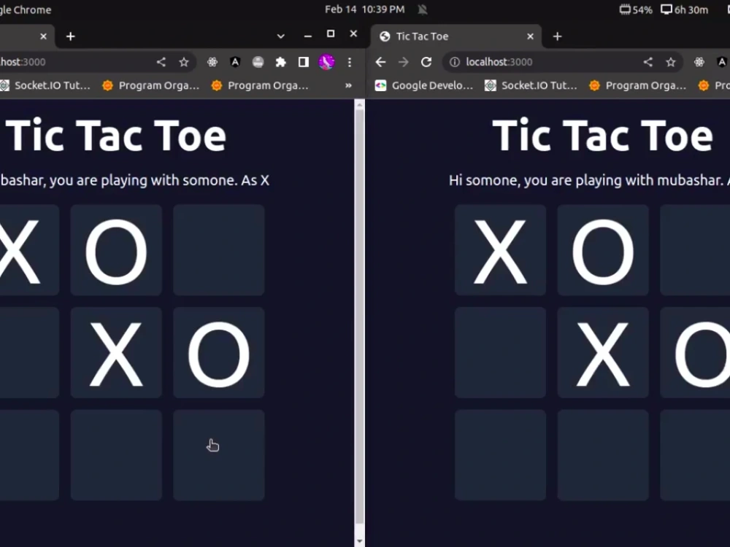Open the Chrome profile avatar

(x=326, y=62)
